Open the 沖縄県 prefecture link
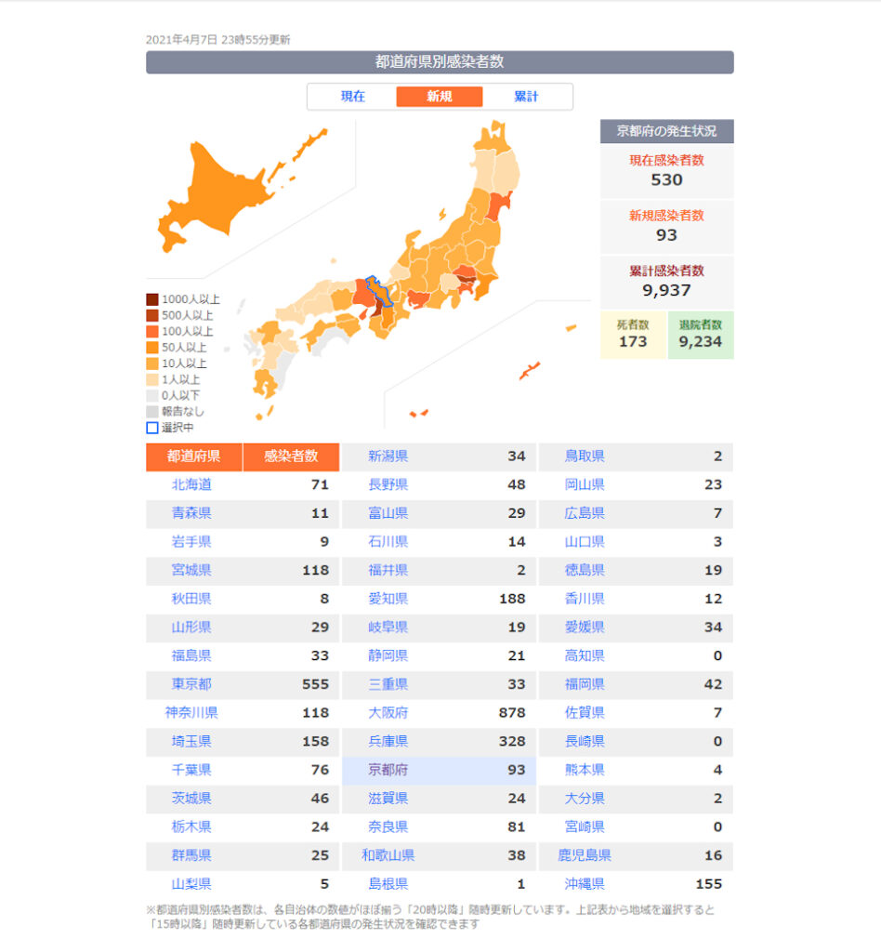This screenshot has height=952, width=881. coord(585,884)
